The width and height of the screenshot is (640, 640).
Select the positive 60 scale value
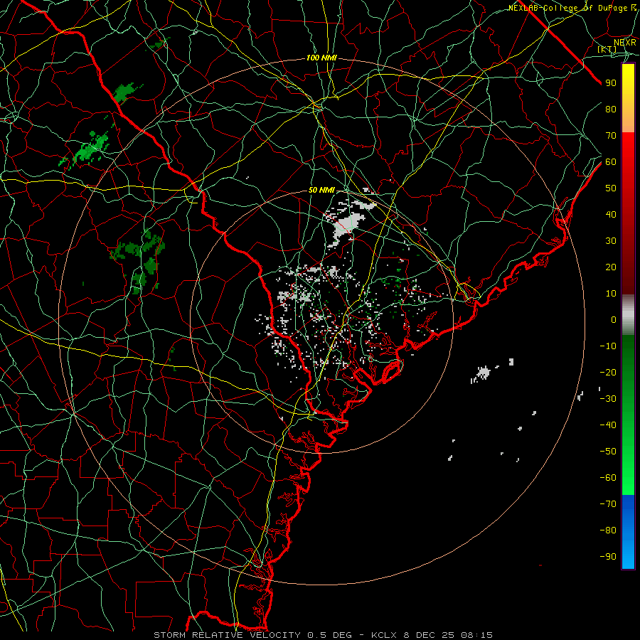click(x=611, y=161)
